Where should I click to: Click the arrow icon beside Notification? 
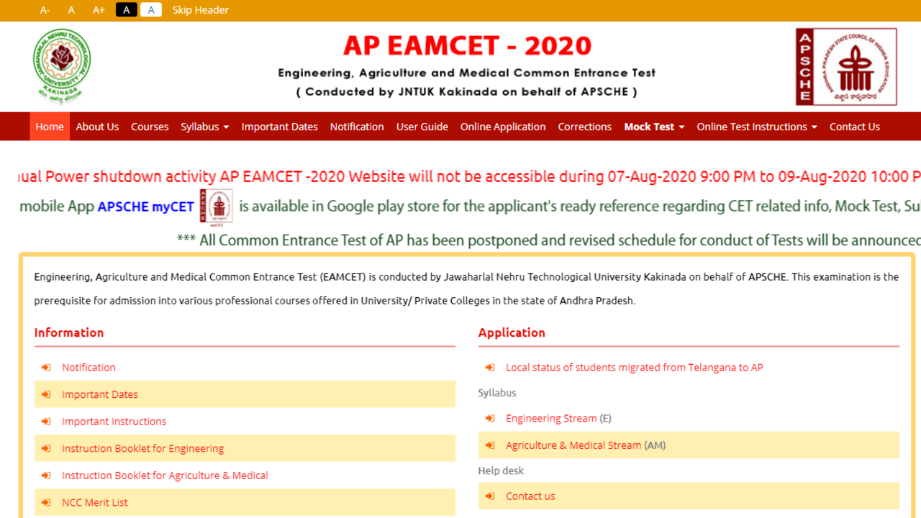46,368
